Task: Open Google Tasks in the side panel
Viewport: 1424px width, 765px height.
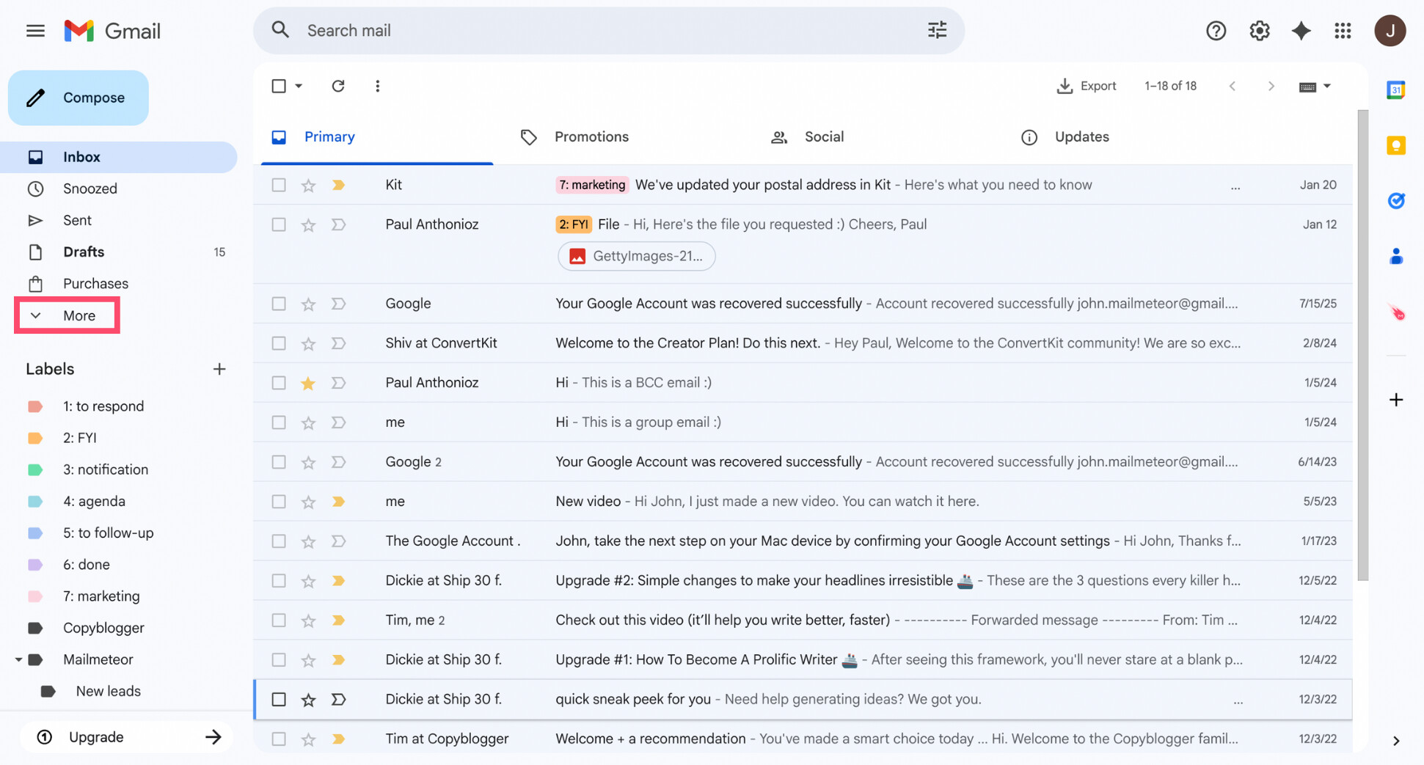Action: pos(1396,200)
